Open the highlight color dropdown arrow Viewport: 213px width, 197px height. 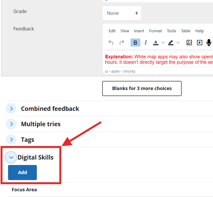click(x=178, y=43)
